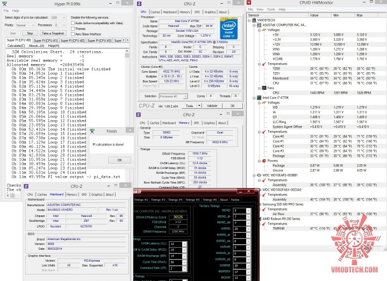
Task: Open Calculate(C) menu in Super PI pane
Action: (x=16, y=46)
